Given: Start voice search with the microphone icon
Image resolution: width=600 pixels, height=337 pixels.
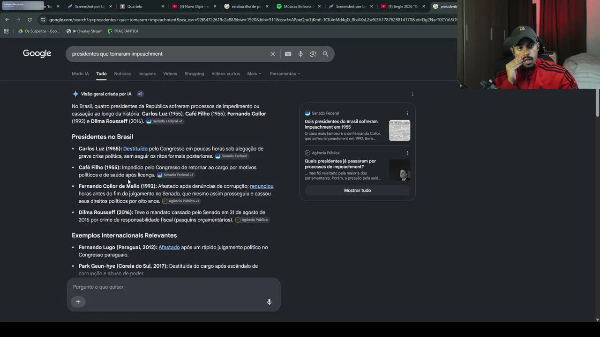Looking at the screenshot, I should pos(300,54).
